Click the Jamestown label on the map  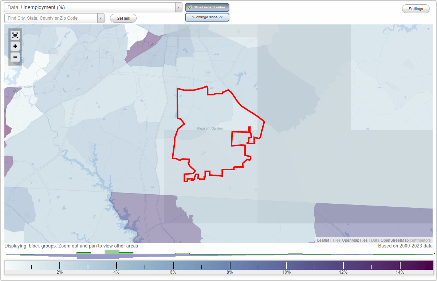click(25, 86)
